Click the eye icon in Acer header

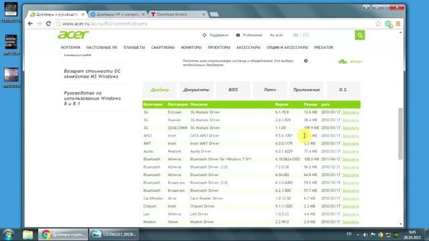point(296,35)
